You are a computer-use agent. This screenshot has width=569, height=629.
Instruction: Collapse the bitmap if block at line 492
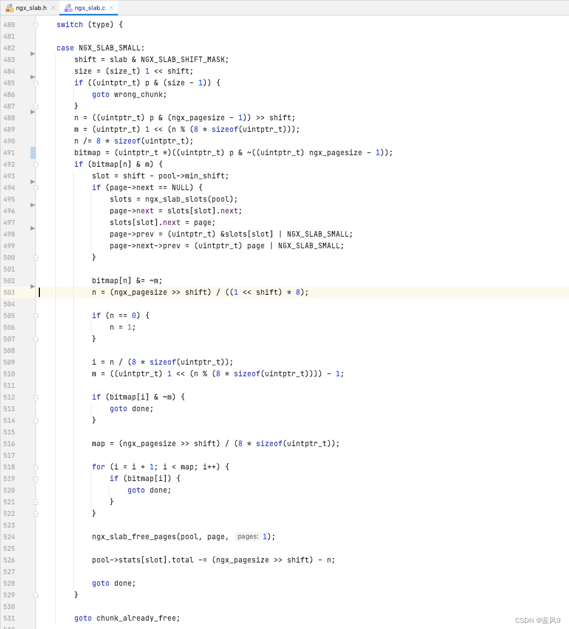click(34, 164)
